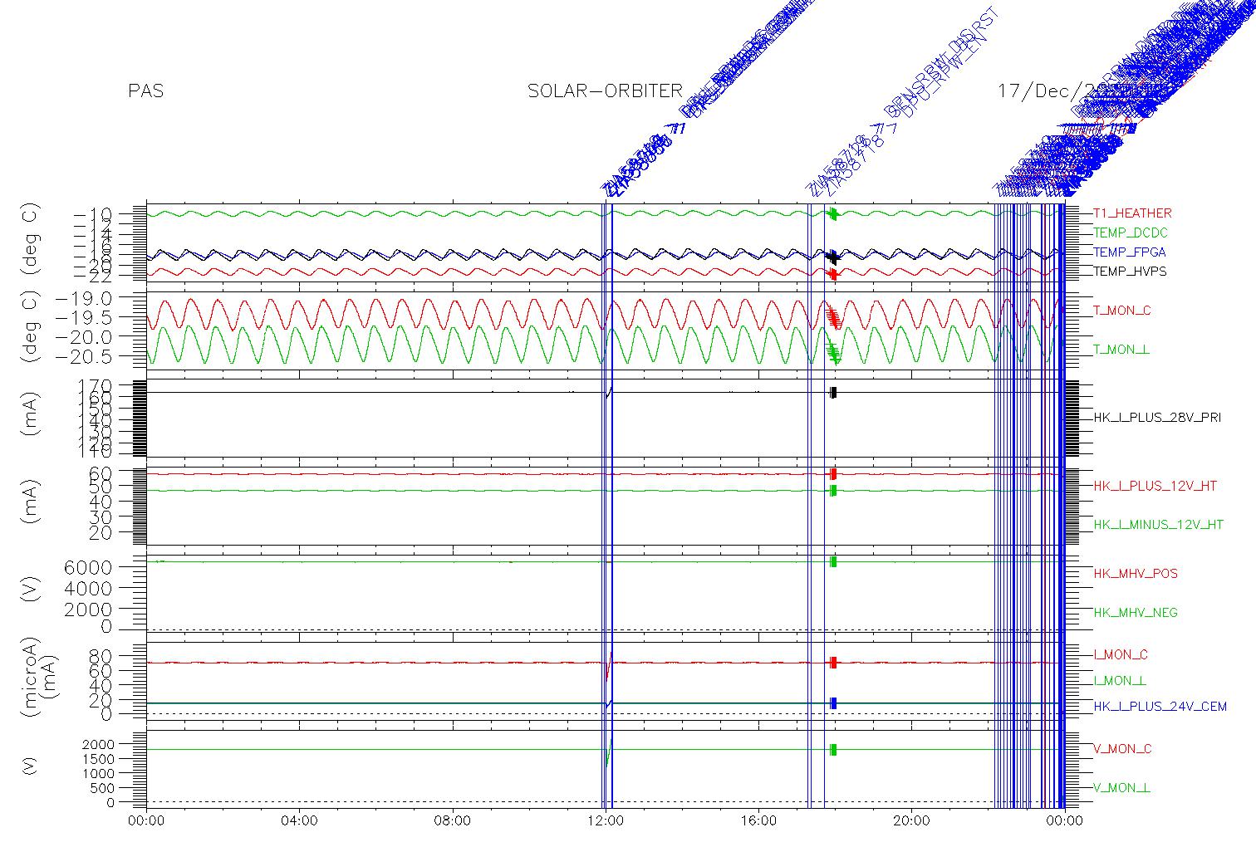The width and height of the screenshot is (1256, 847).
Task: Click the V_MON_L legend label
Action: click(1121, 788)
